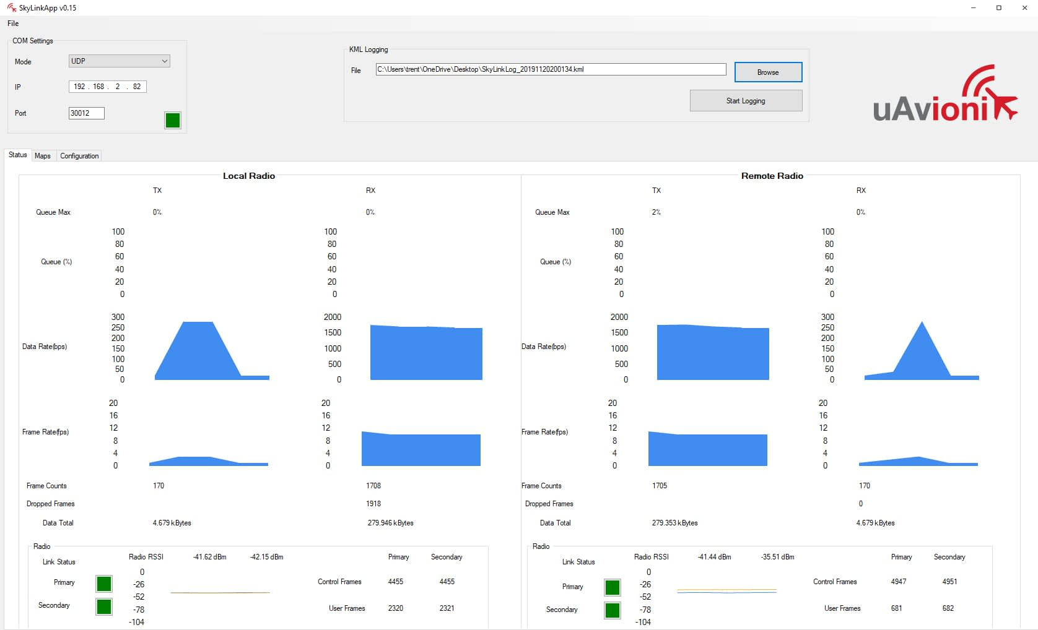Switch to the Status tab

pos(18,155)
